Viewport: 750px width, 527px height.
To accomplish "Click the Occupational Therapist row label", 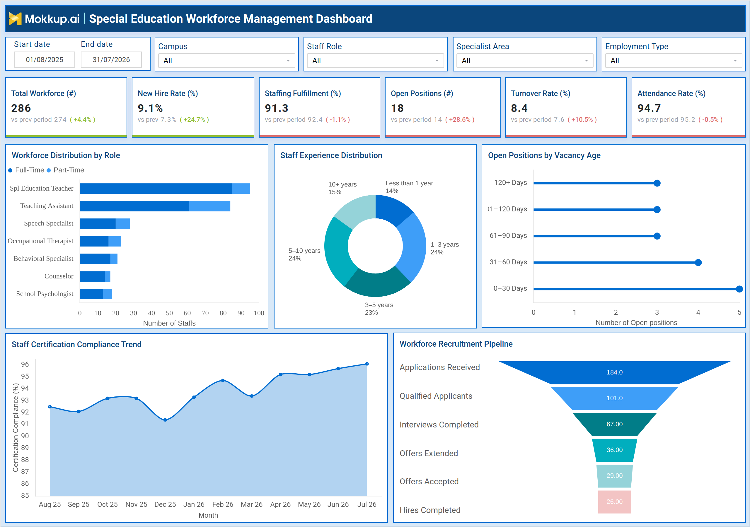I will tap(40, 241).
